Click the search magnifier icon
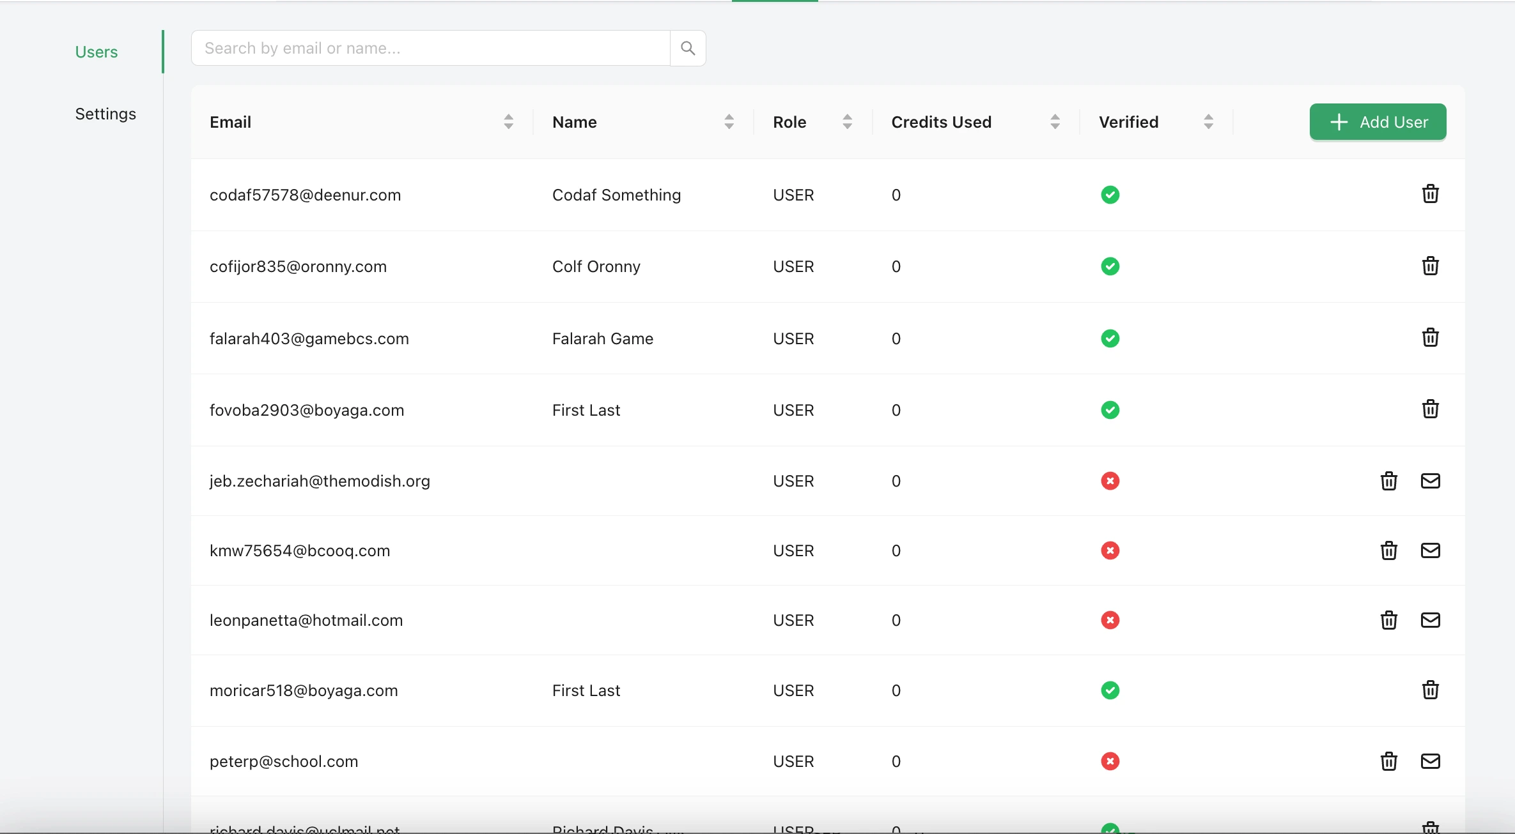This screenshot has height=834, width=1515. point(688,48)
